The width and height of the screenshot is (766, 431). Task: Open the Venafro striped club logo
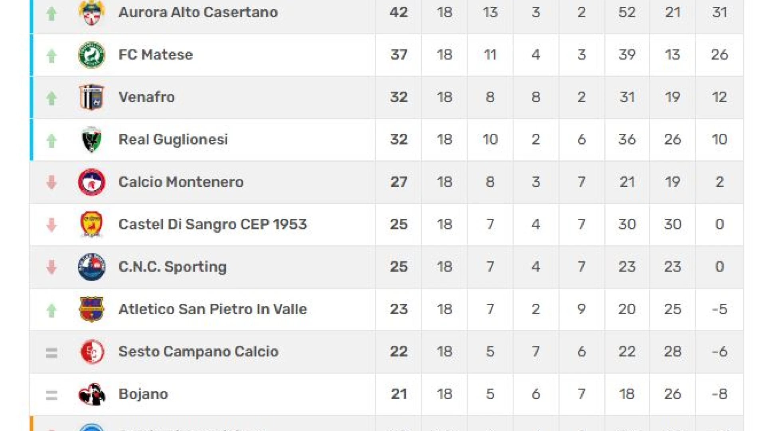[91, 97]
